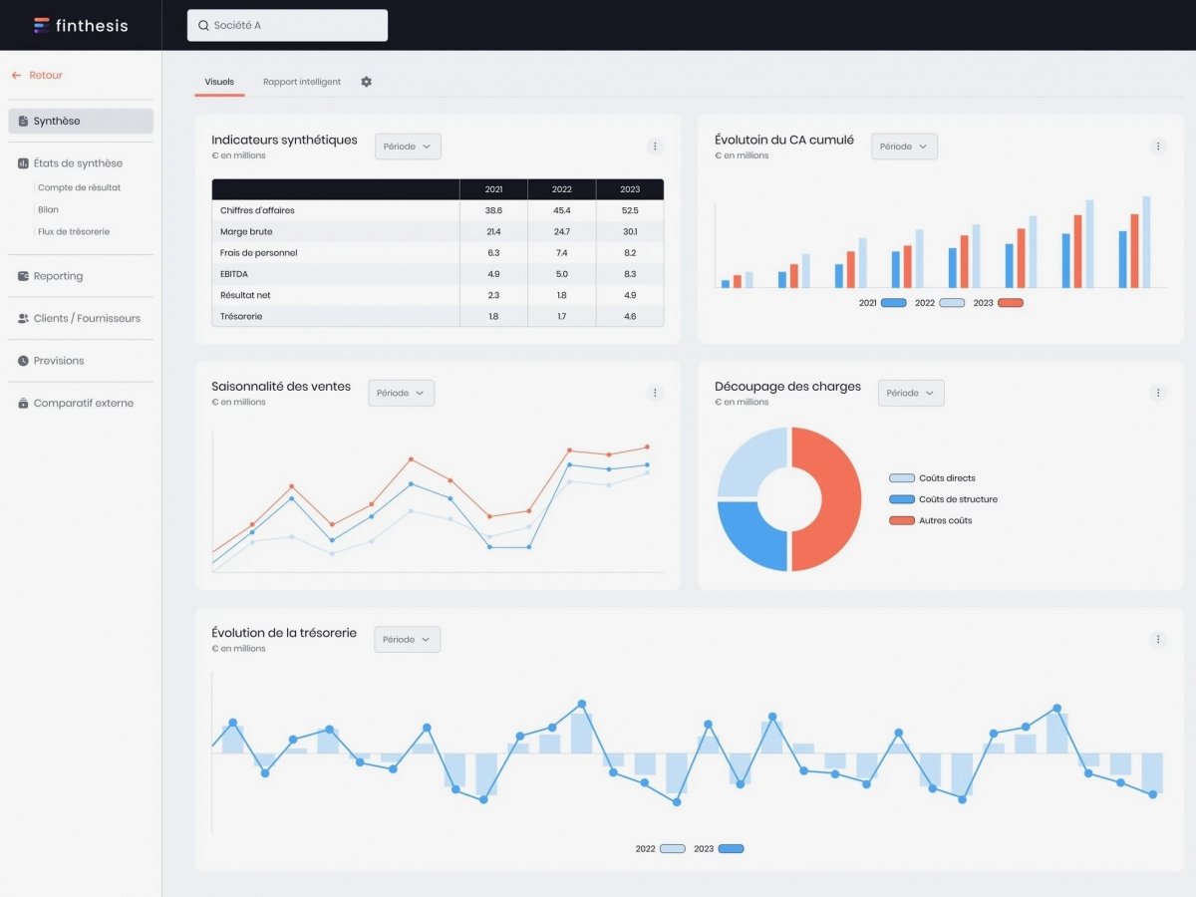1196x897 pixels.
Task: Open three-dot menu on Évolution du CA cumulé
Action: tap(1158, 147)
